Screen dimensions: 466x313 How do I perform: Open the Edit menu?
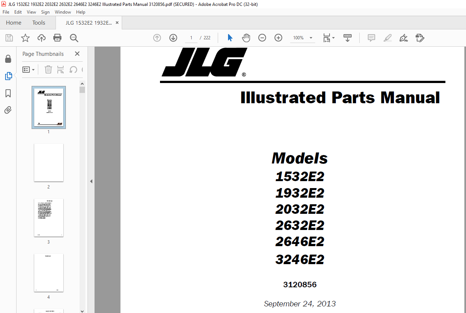point(18,12)
